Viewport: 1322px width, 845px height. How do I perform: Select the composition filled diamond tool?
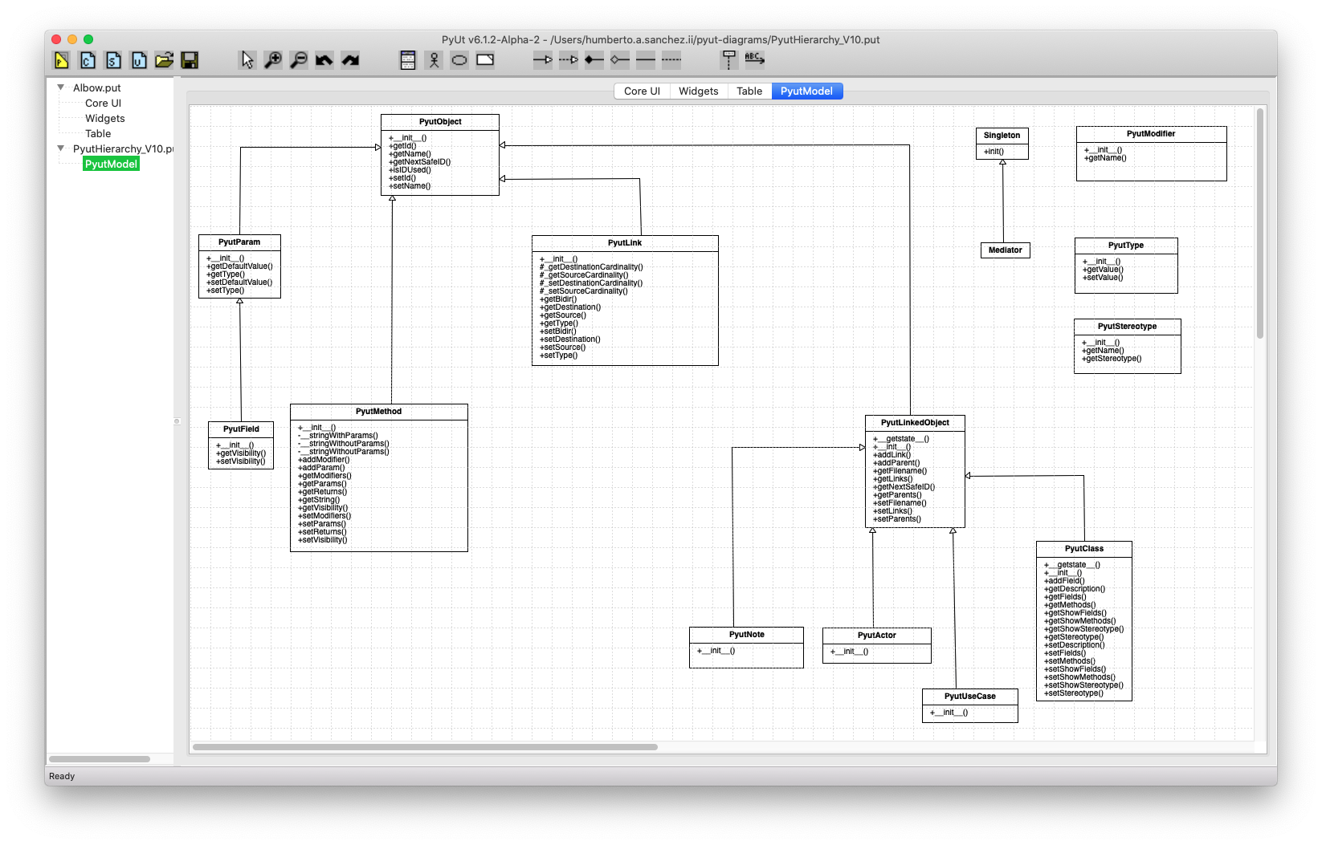[x=594, y=60]
